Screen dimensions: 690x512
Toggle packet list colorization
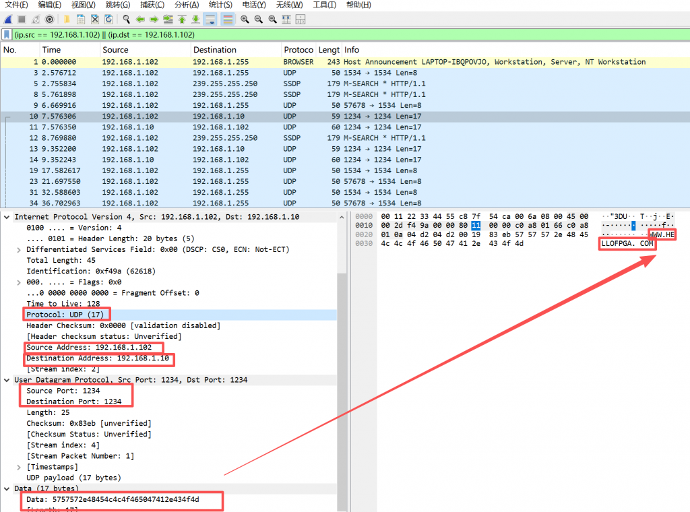[228, 20]
